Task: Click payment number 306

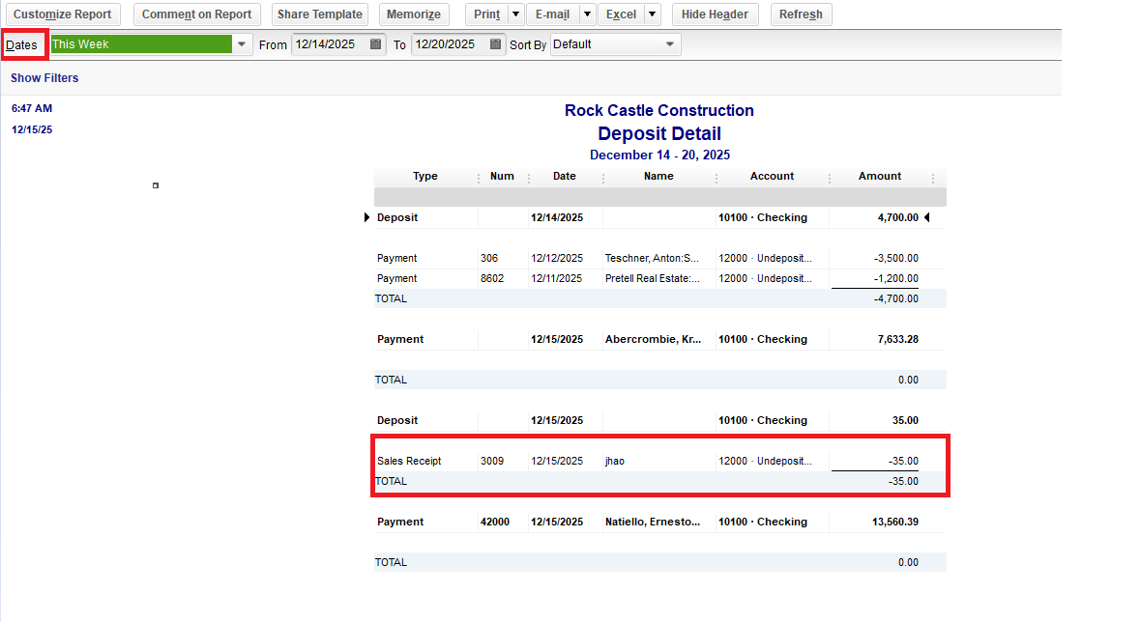Action: 489,258
